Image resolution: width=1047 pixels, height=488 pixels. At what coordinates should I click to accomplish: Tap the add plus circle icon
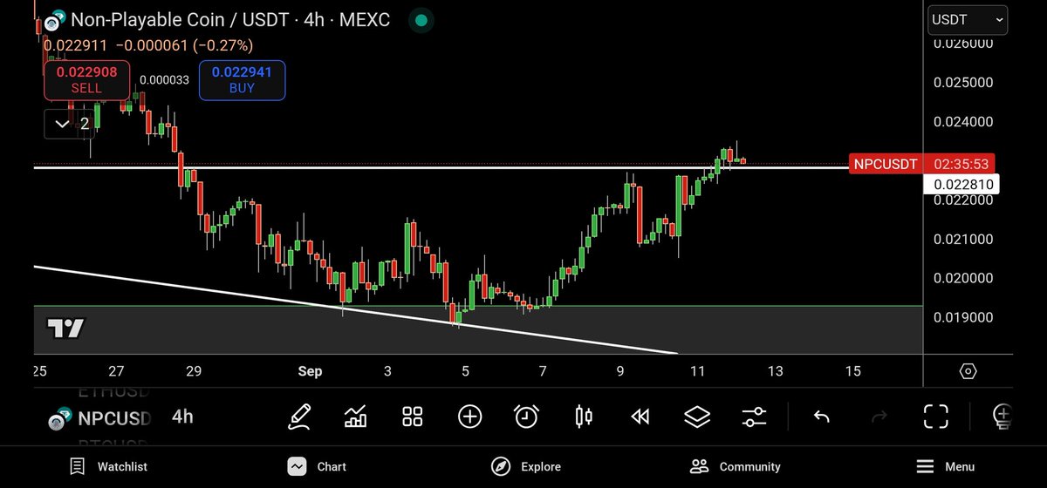tap(469, 417)
